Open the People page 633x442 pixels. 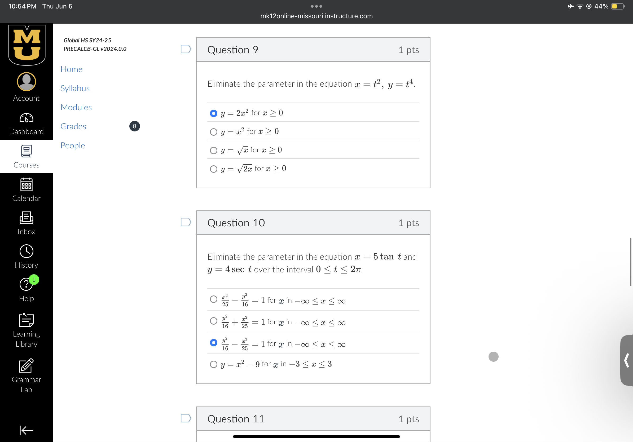[73, 145]
